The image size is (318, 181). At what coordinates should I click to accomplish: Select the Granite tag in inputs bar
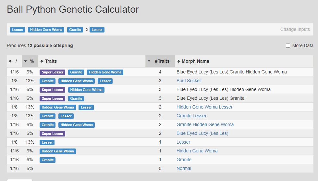point(75,30)
